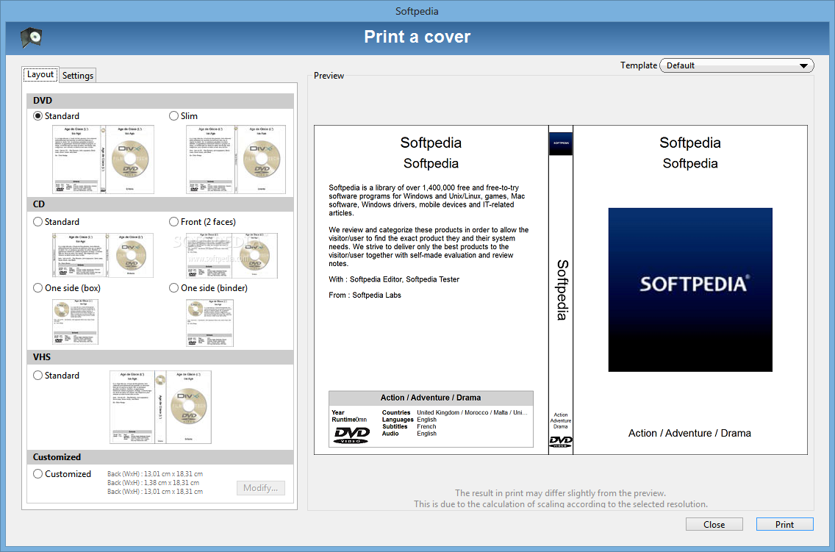Click the 'Print a cover' heading

pyautogui.click(x=417, y=37)
